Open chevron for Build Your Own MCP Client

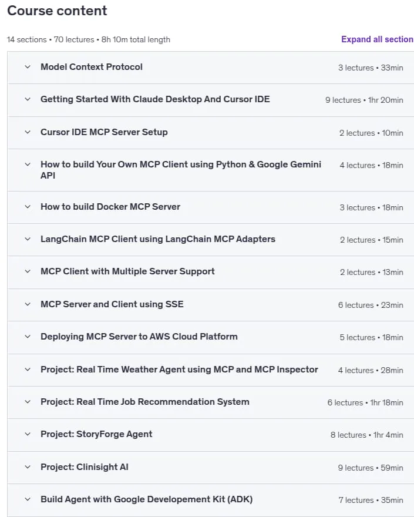(x=28, y=164)
